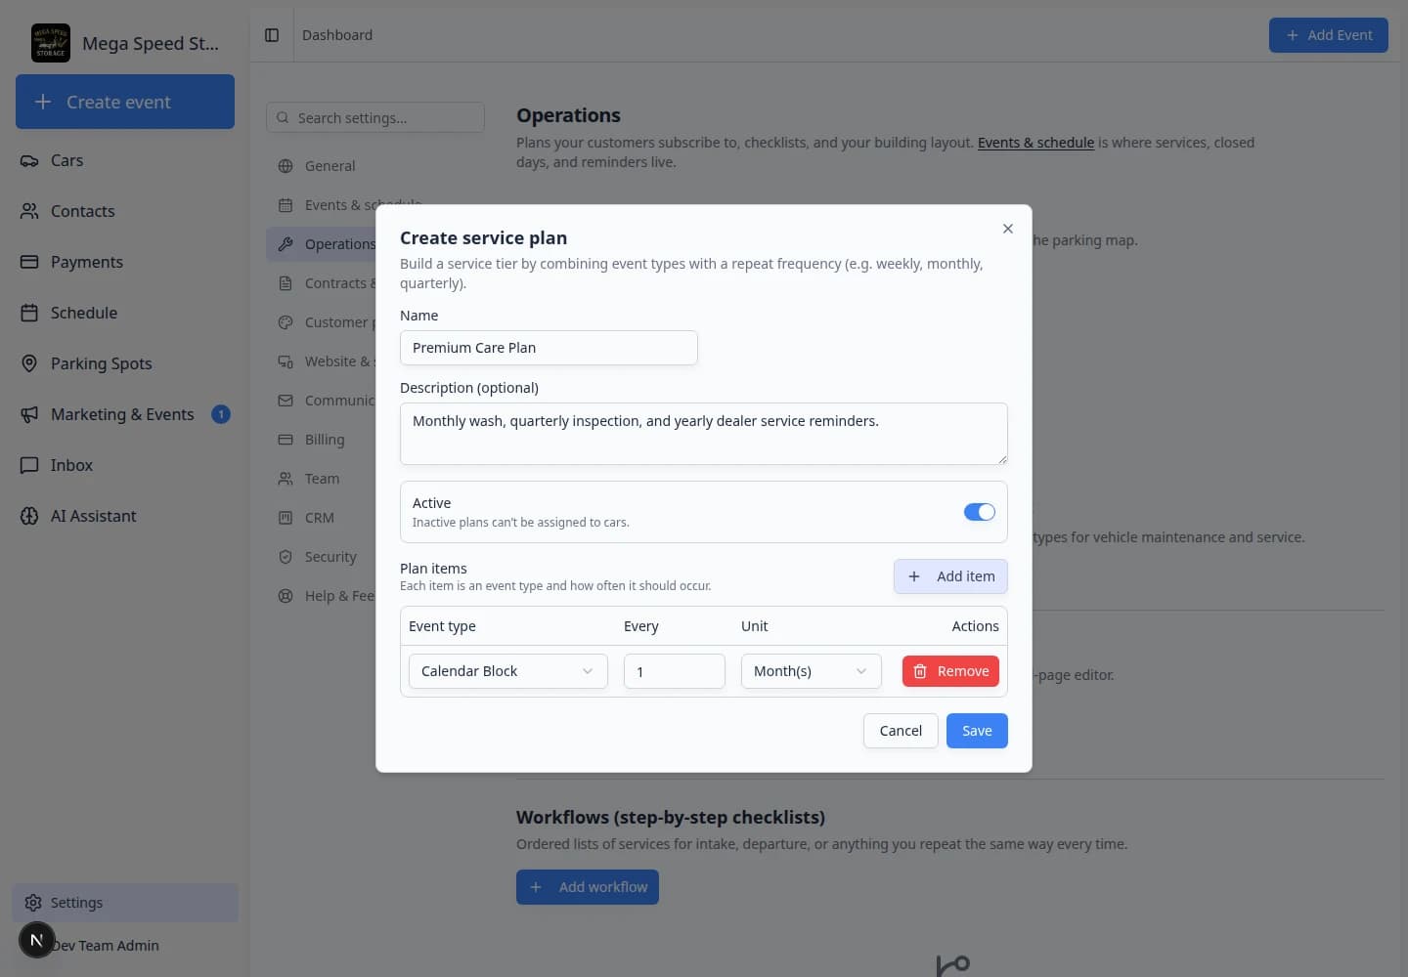Click the Description textarea resize handle
Viewport: 1408px width, 977px height.
(x=1002, y=459)
